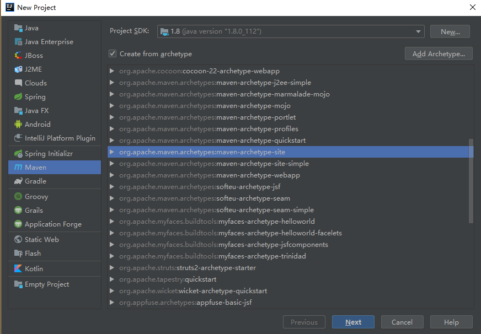Select maven-archetype-mojo row
The height and width of the screenshot is (334, 481).
pos(290,106)
